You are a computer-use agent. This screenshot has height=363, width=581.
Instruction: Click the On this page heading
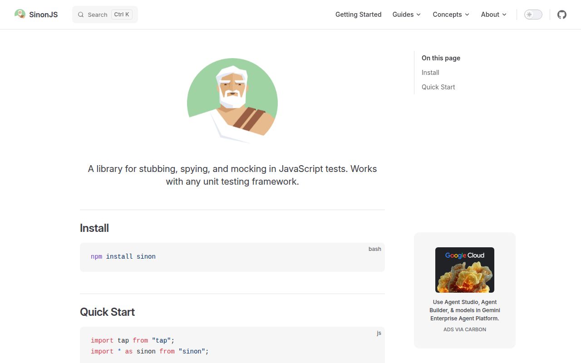coord(441,58)
